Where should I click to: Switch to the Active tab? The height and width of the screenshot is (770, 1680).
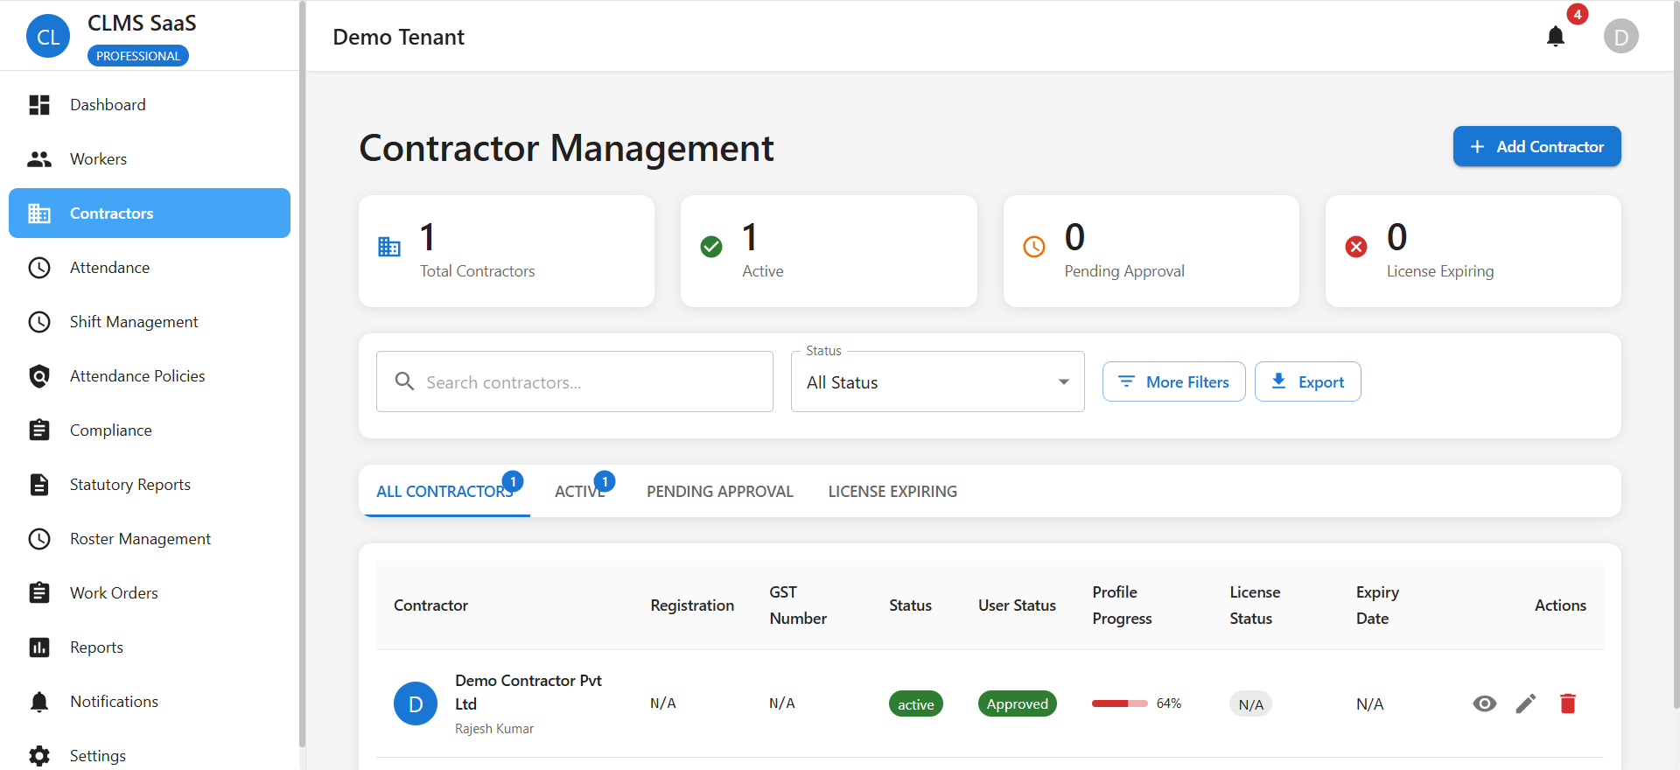[x=579, y=492]
